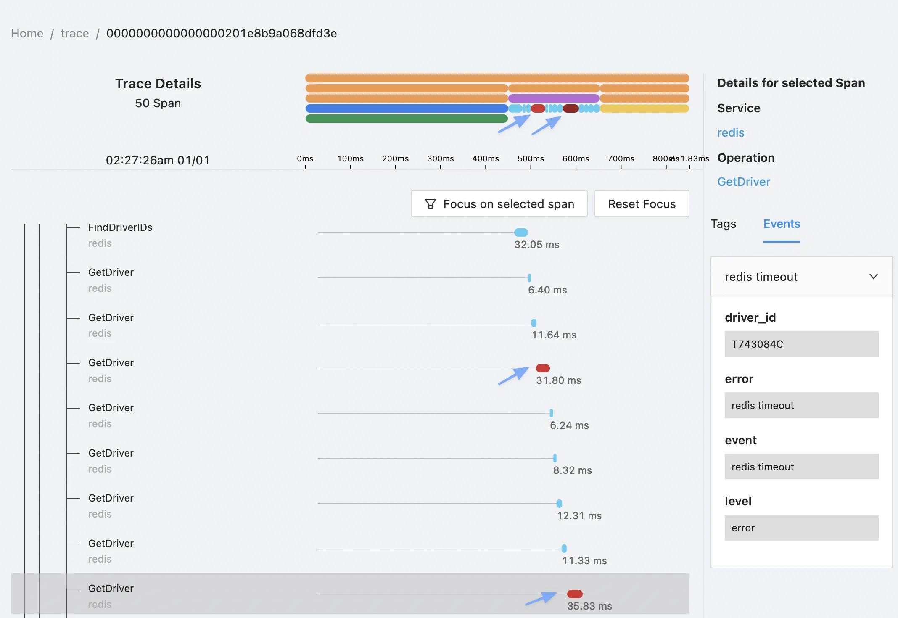Screen dimensions: 898x618
Task: Click the error field value redis timeout
Action: [x=801, y=405]
